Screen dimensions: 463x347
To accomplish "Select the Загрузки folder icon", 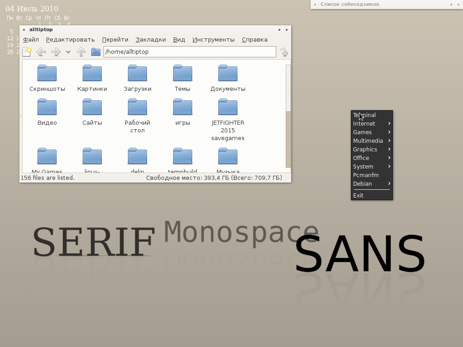I will tap(137, 73).
